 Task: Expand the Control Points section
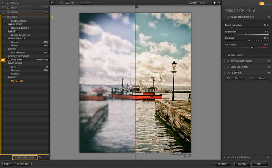point(235,55)
